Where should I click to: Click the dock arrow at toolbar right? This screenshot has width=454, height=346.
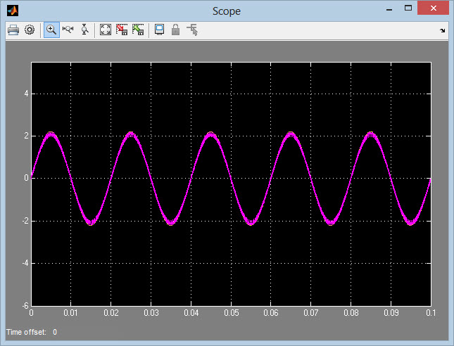click(x=443, y=30)
